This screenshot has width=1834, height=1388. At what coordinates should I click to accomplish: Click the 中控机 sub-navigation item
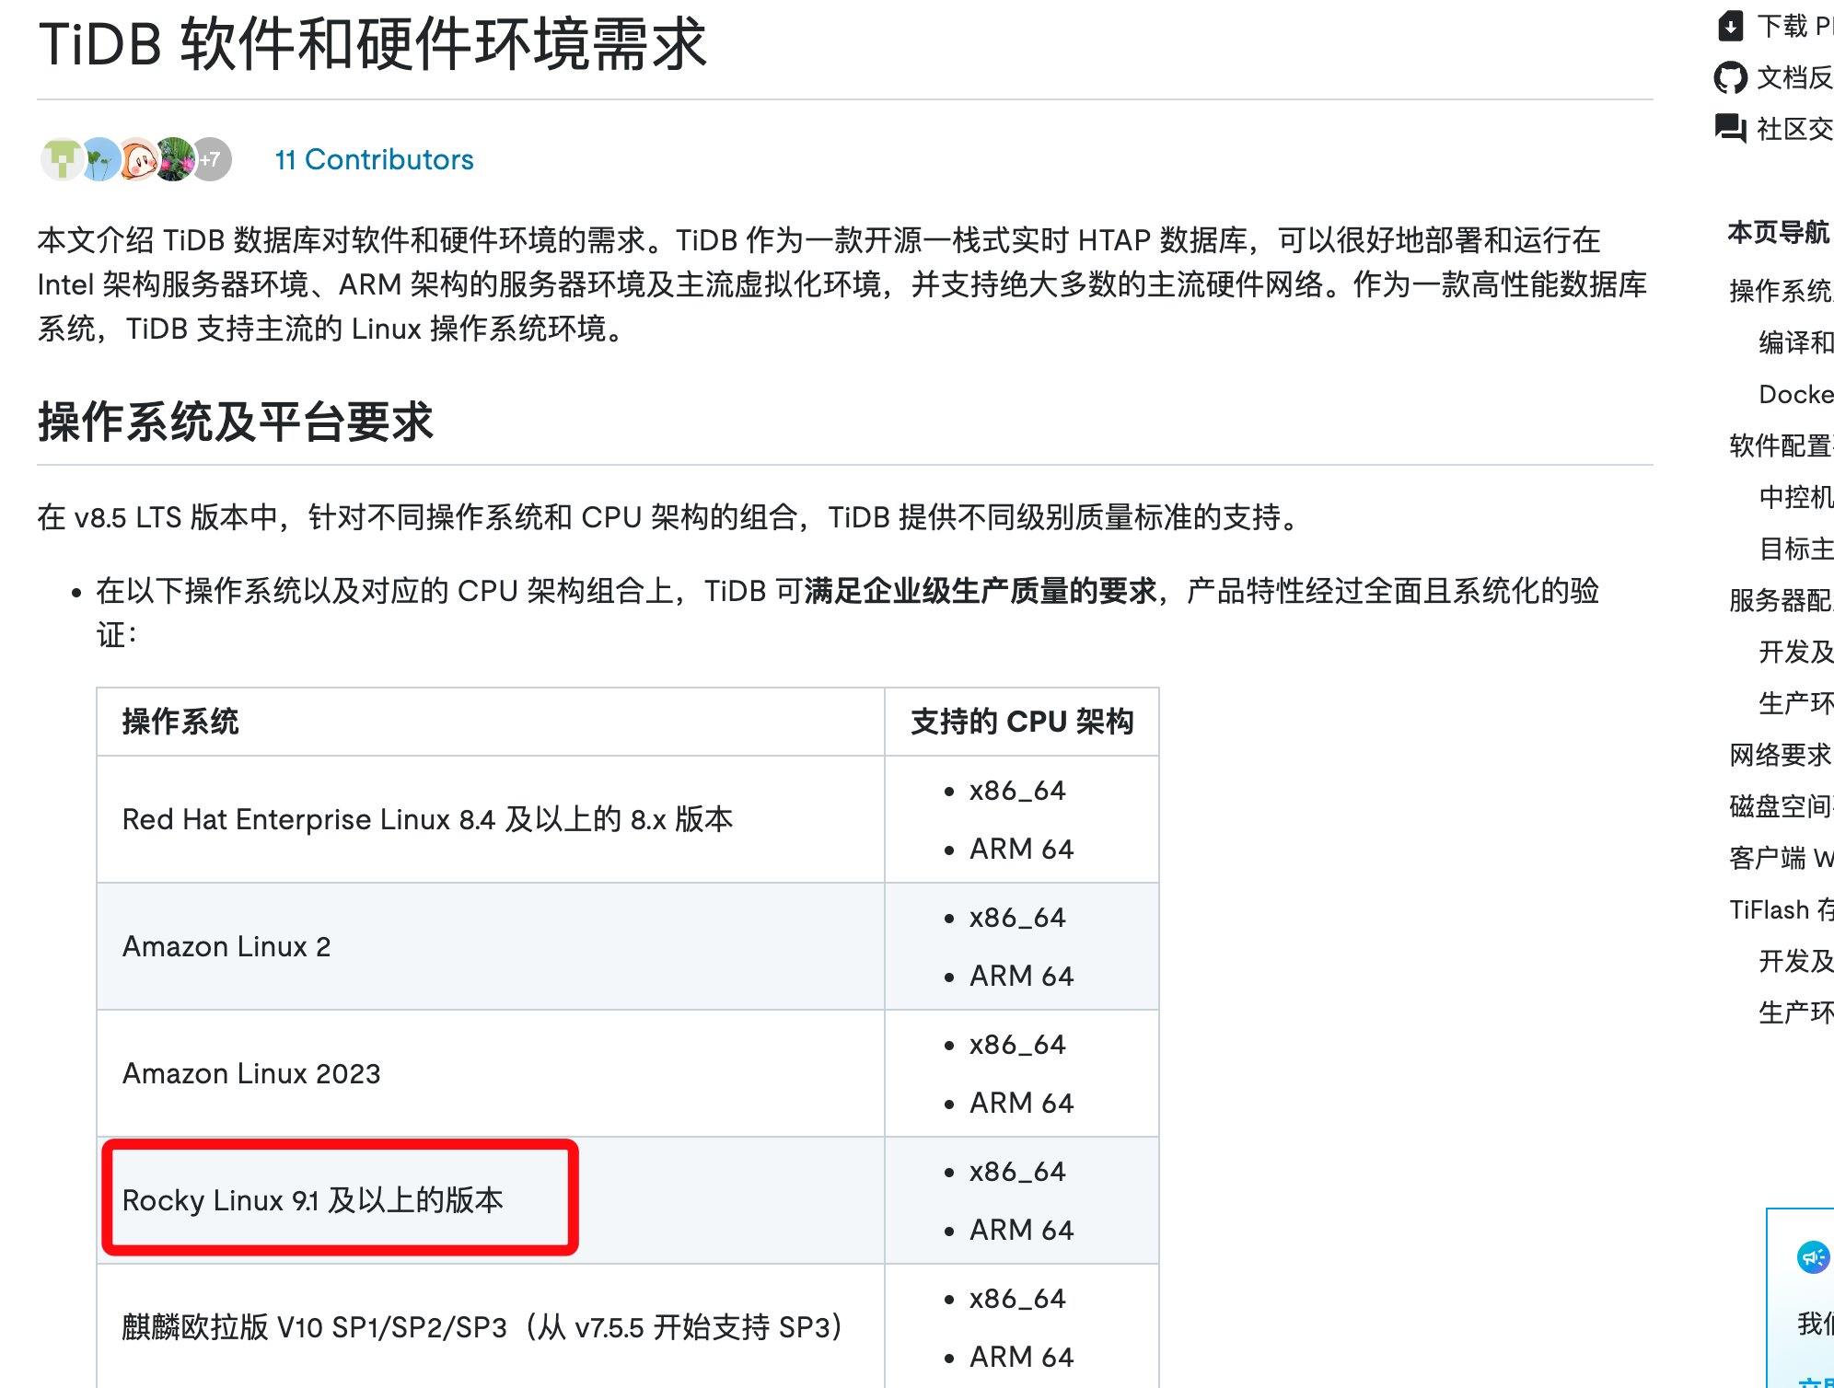point(1794,497)
